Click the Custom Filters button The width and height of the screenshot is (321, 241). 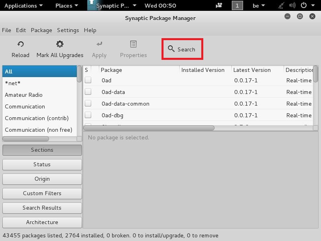(x=42, y=193)
